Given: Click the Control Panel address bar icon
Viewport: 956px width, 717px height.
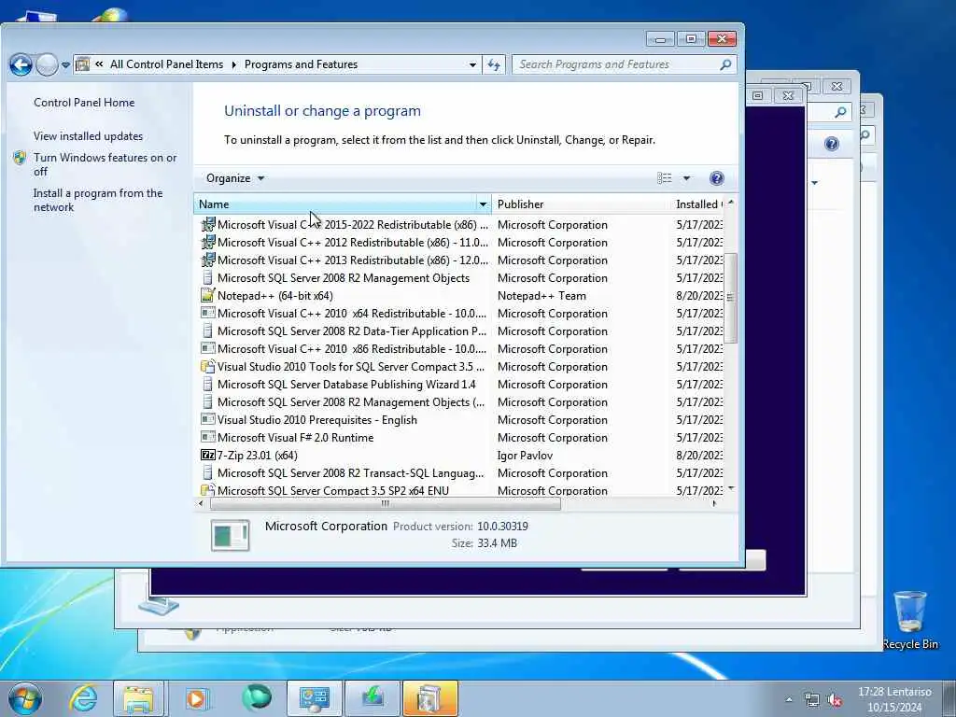Looking at the screenshot, I should [x=83, y=64].
